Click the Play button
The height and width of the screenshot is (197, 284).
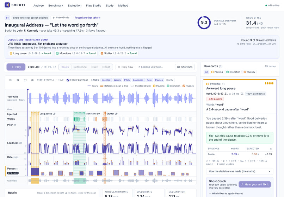(16, 67)
